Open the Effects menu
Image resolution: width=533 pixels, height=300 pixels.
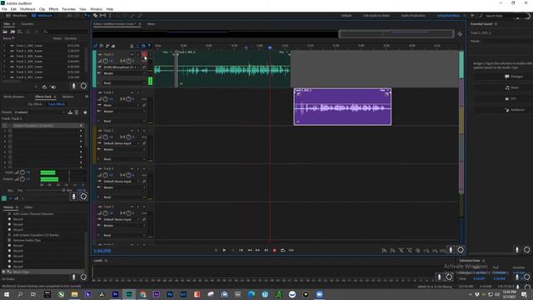pyautogui.click(x=53, y=9)
